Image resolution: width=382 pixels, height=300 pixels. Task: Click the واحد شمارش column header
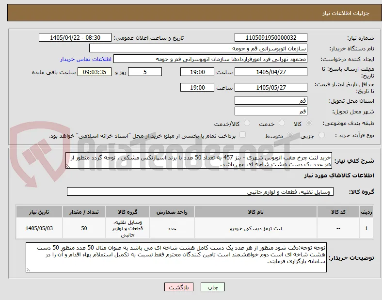(172, 212)
